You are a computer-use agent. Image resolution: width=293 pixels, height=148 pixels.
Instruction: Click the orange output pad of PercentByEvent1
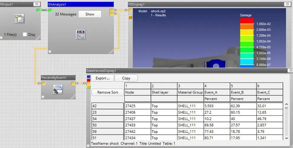(x=73, y=83)
